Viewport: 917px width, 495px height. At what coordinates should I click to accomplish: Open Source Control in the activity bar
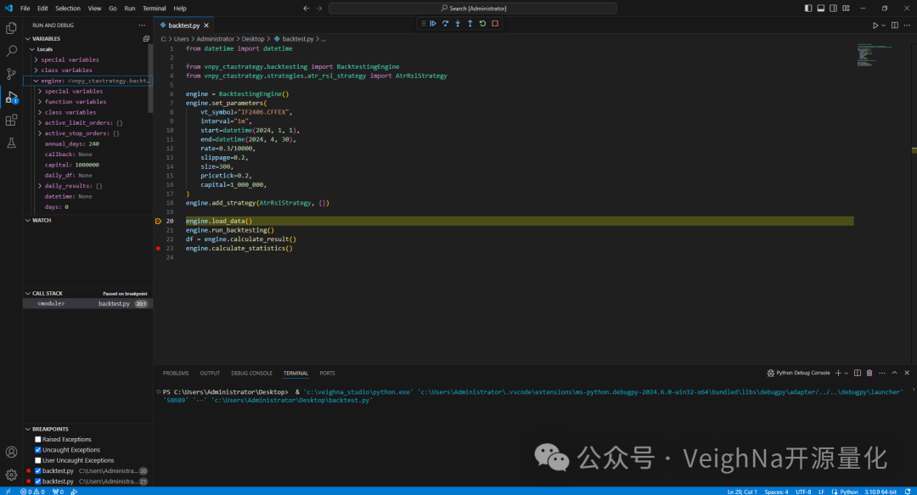click(x=11, y=74)
